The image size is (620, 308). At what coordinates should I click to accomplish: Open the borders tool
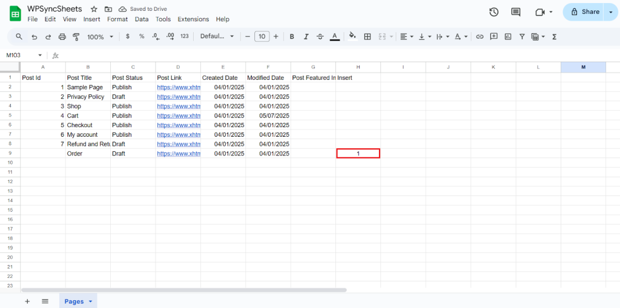pos(368,37)
